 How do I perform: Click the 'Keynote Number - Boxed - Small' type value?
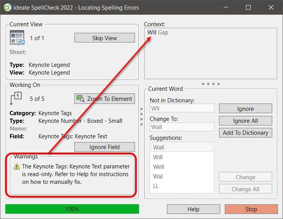point(80,121)
